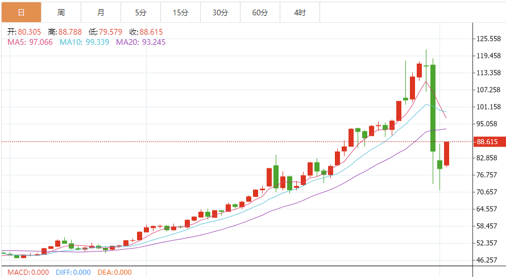Open the 4时 four-hour tab

pos(300,12)
